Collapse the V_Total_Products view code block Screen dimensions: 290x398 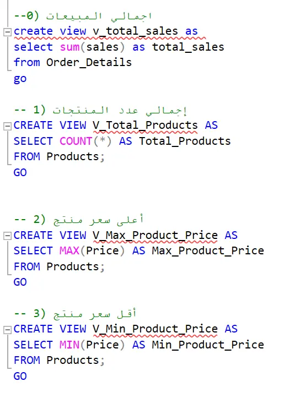[x=7, y=126]
